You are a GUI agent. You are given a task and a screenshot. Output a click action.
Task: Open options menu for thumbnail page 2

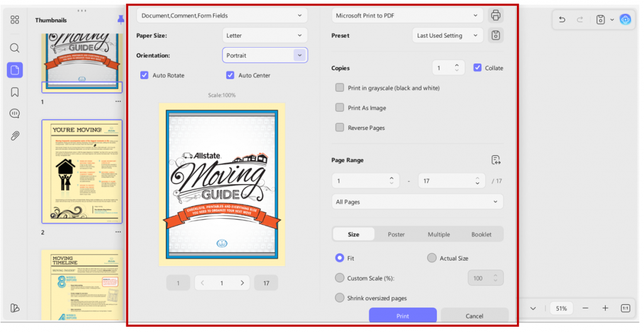click(118, 232)
